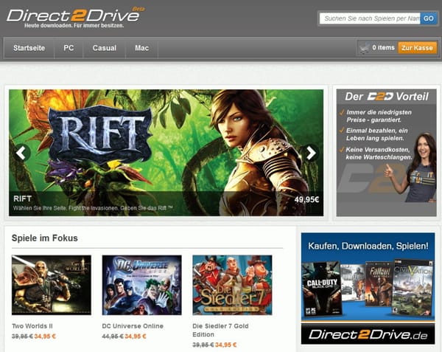Open the Startseite menu item

pos(29,48)
